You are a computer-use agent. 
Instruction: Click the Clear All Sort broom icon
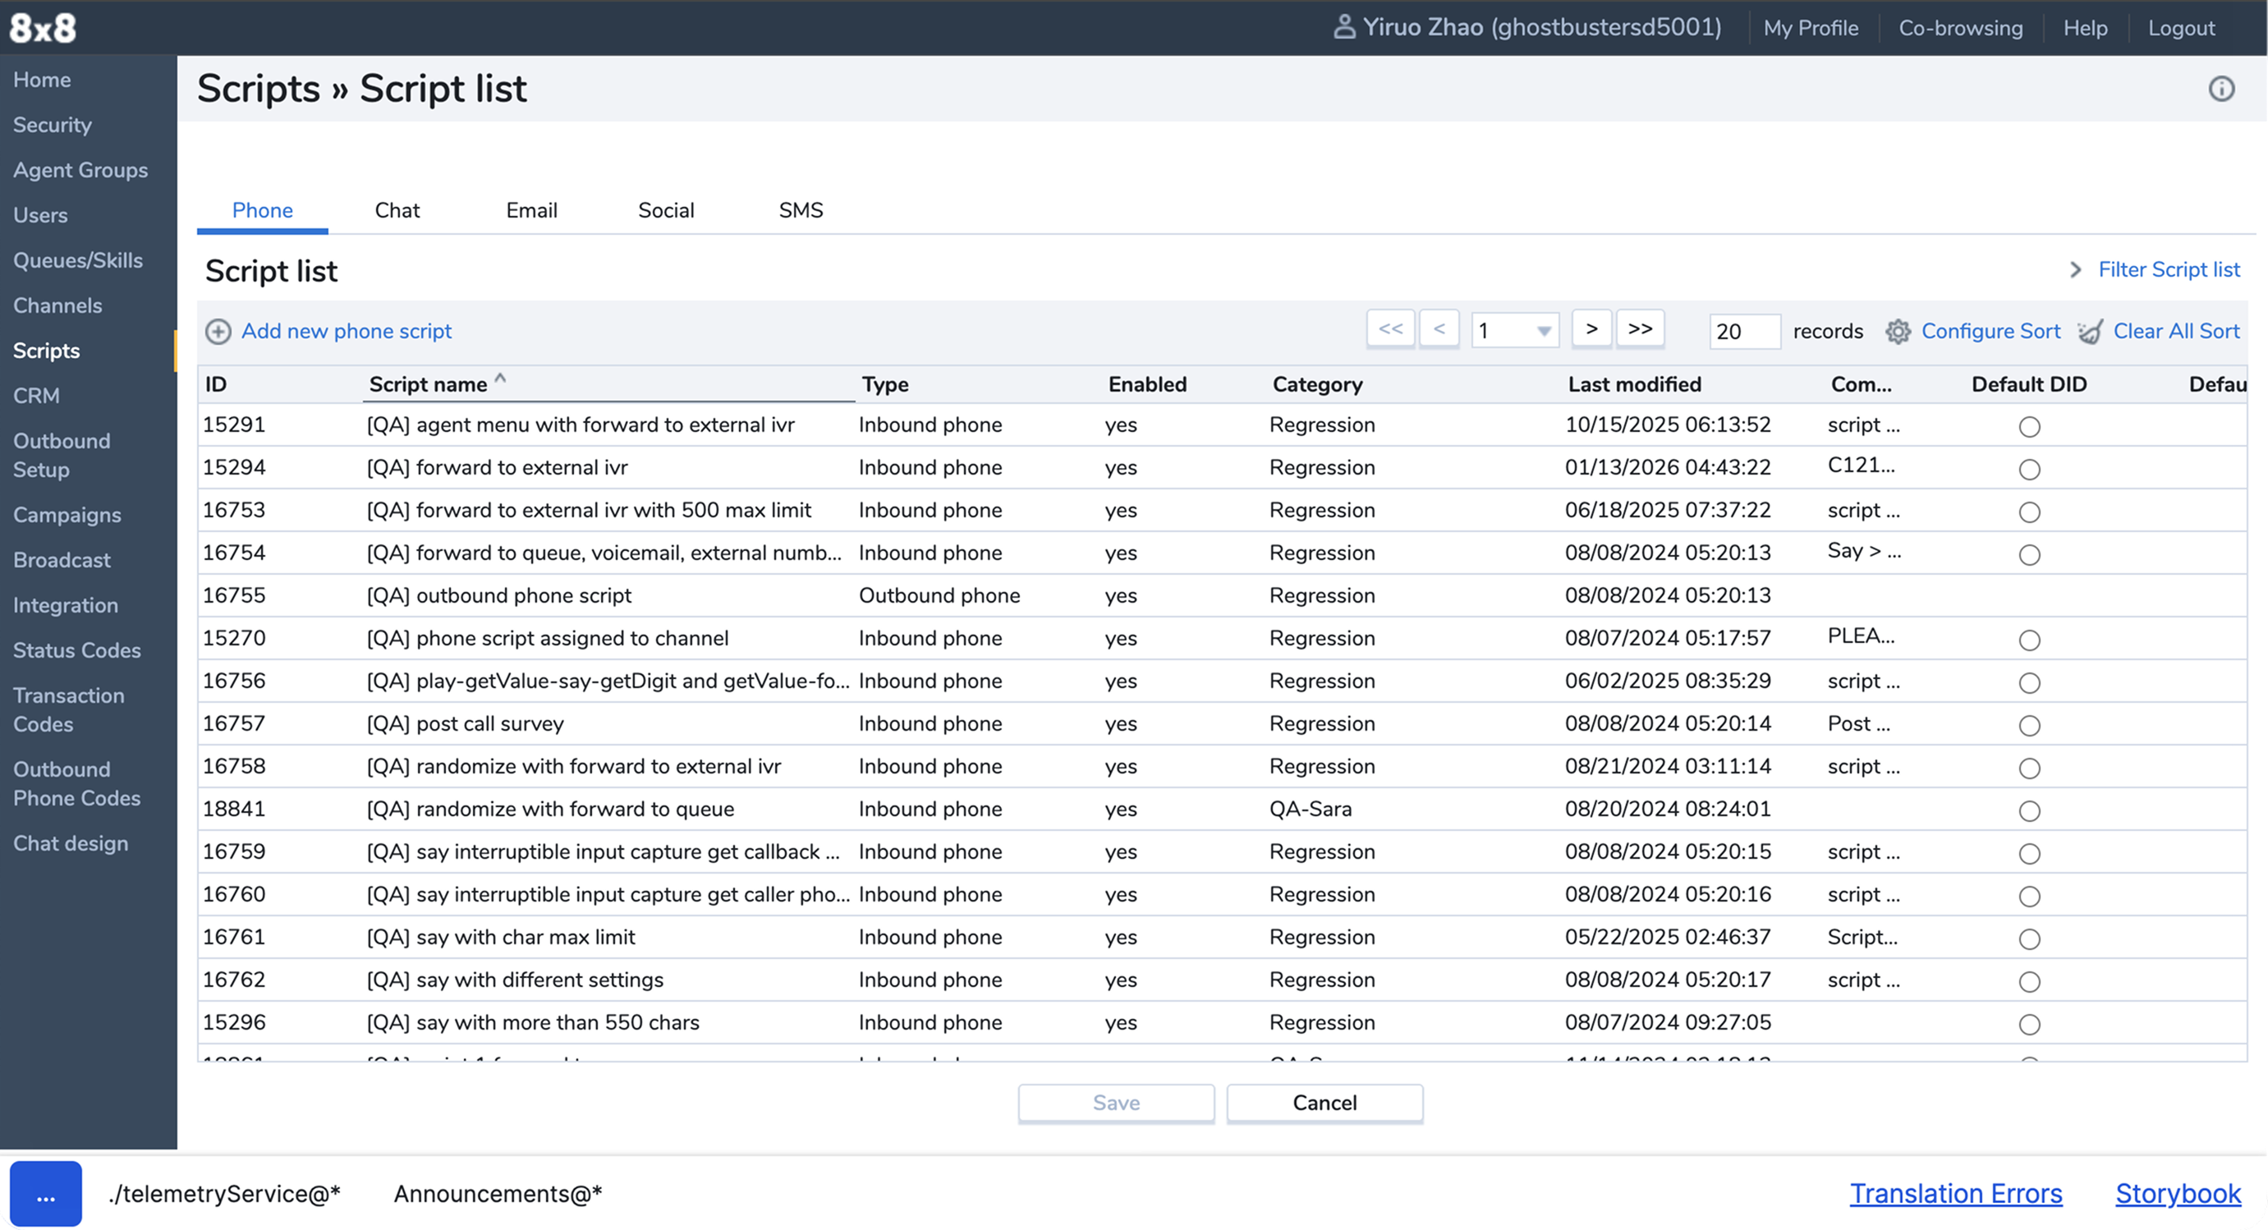2090,332
